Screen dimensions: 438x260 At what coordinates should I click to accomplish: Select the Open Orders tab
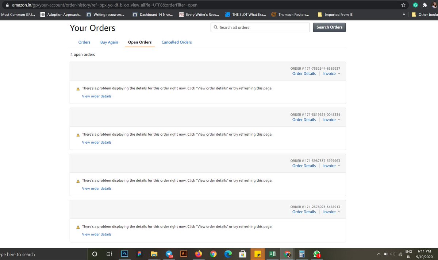coord(140,42)
